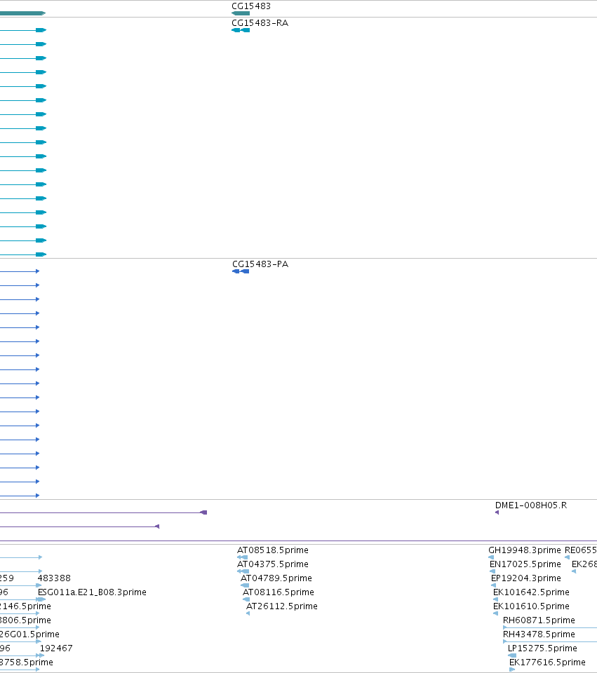Click the blue glyph beneath CG15483-PA
The width and height of the screenshot is (597, 673).
coord(241,271)
